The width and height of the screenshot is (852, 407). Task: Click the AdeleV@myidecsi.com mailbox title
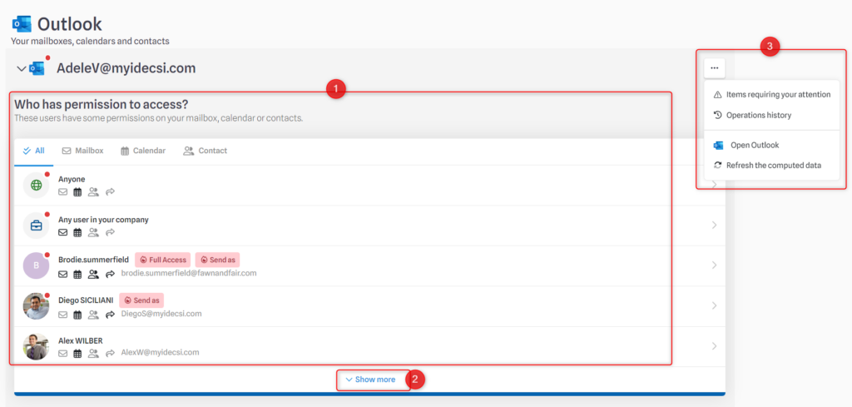(x=126, y=68)
